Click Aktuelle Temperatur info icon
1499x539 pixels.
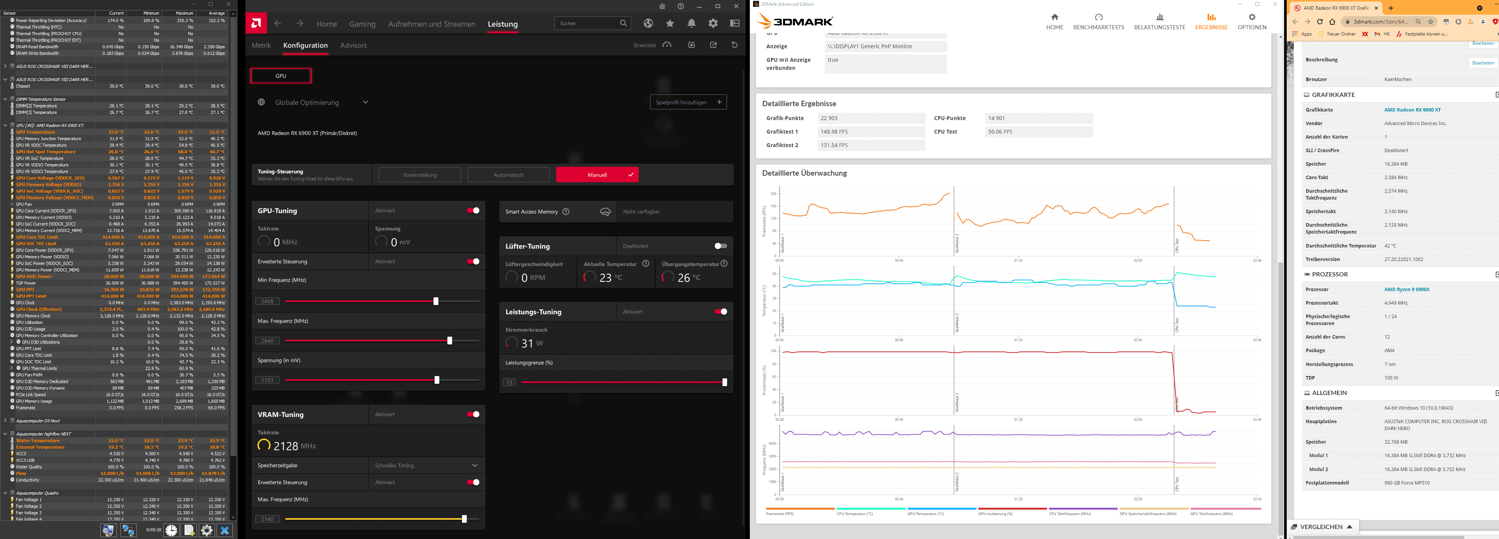[645, 264]
